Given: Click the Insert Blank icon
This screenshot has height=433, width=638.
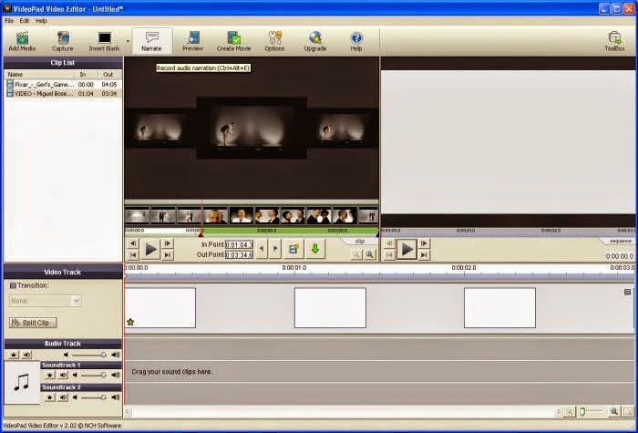Looking at the screenshot, I should pyautogui.click(x=104, y=41).
